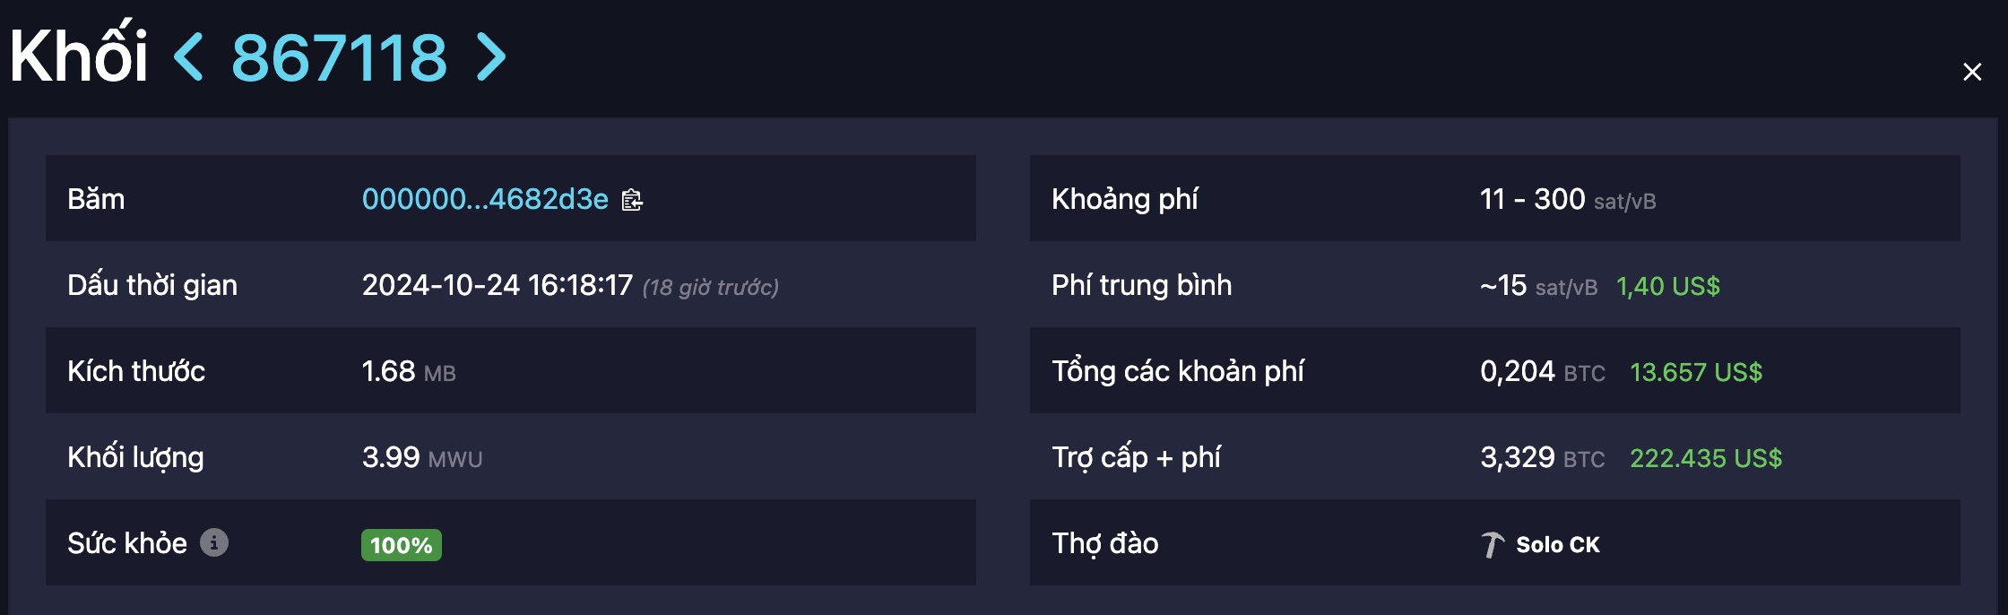Click the 222.435 US$ reward value
This screenshot has width=2008, height=615.
(1706, 458)
